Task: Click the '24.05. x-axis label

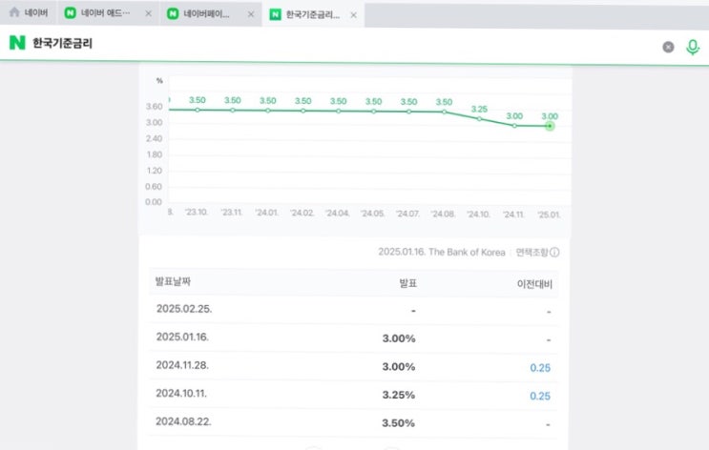Action: pos(372,214)
